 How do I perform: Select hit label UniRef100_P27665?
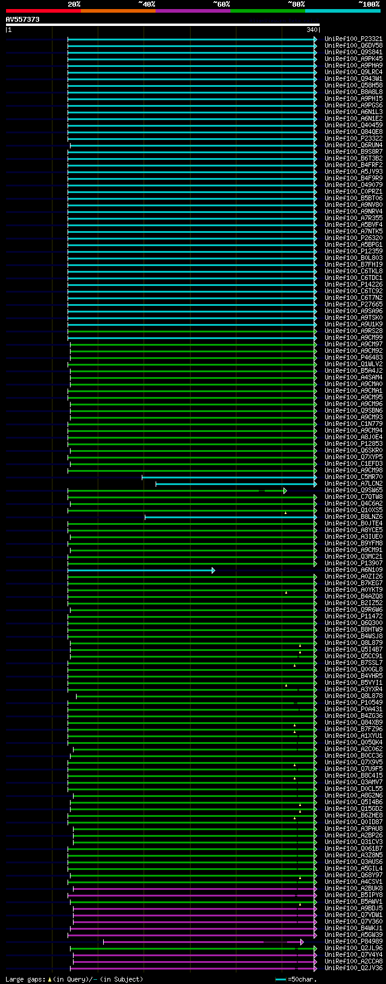pyautogui.click(x=353, y=305)
